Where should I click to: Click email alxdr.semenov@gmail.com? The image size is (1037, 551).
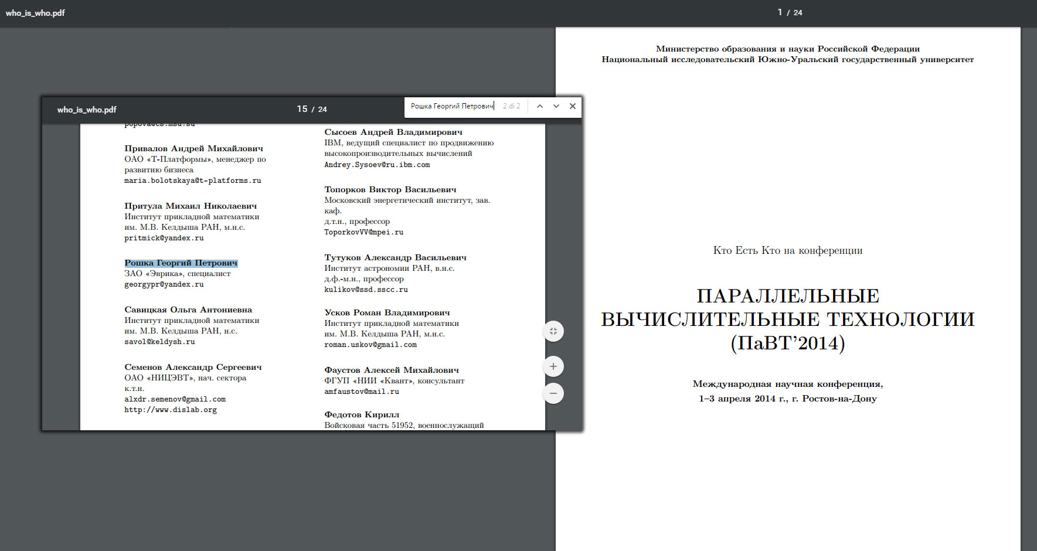[x=175, y=399]
